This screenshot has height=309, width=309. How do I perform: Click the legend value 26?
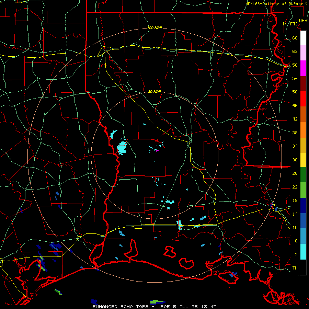point(295,173)
